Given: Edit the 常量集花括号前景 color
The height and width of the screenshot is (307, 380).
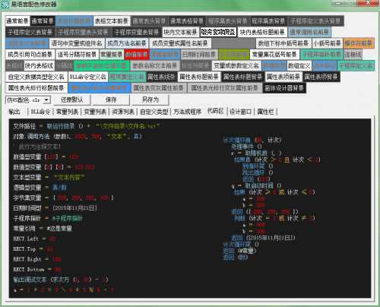Looking at the screenshot, I should click(x=274, y=55).
